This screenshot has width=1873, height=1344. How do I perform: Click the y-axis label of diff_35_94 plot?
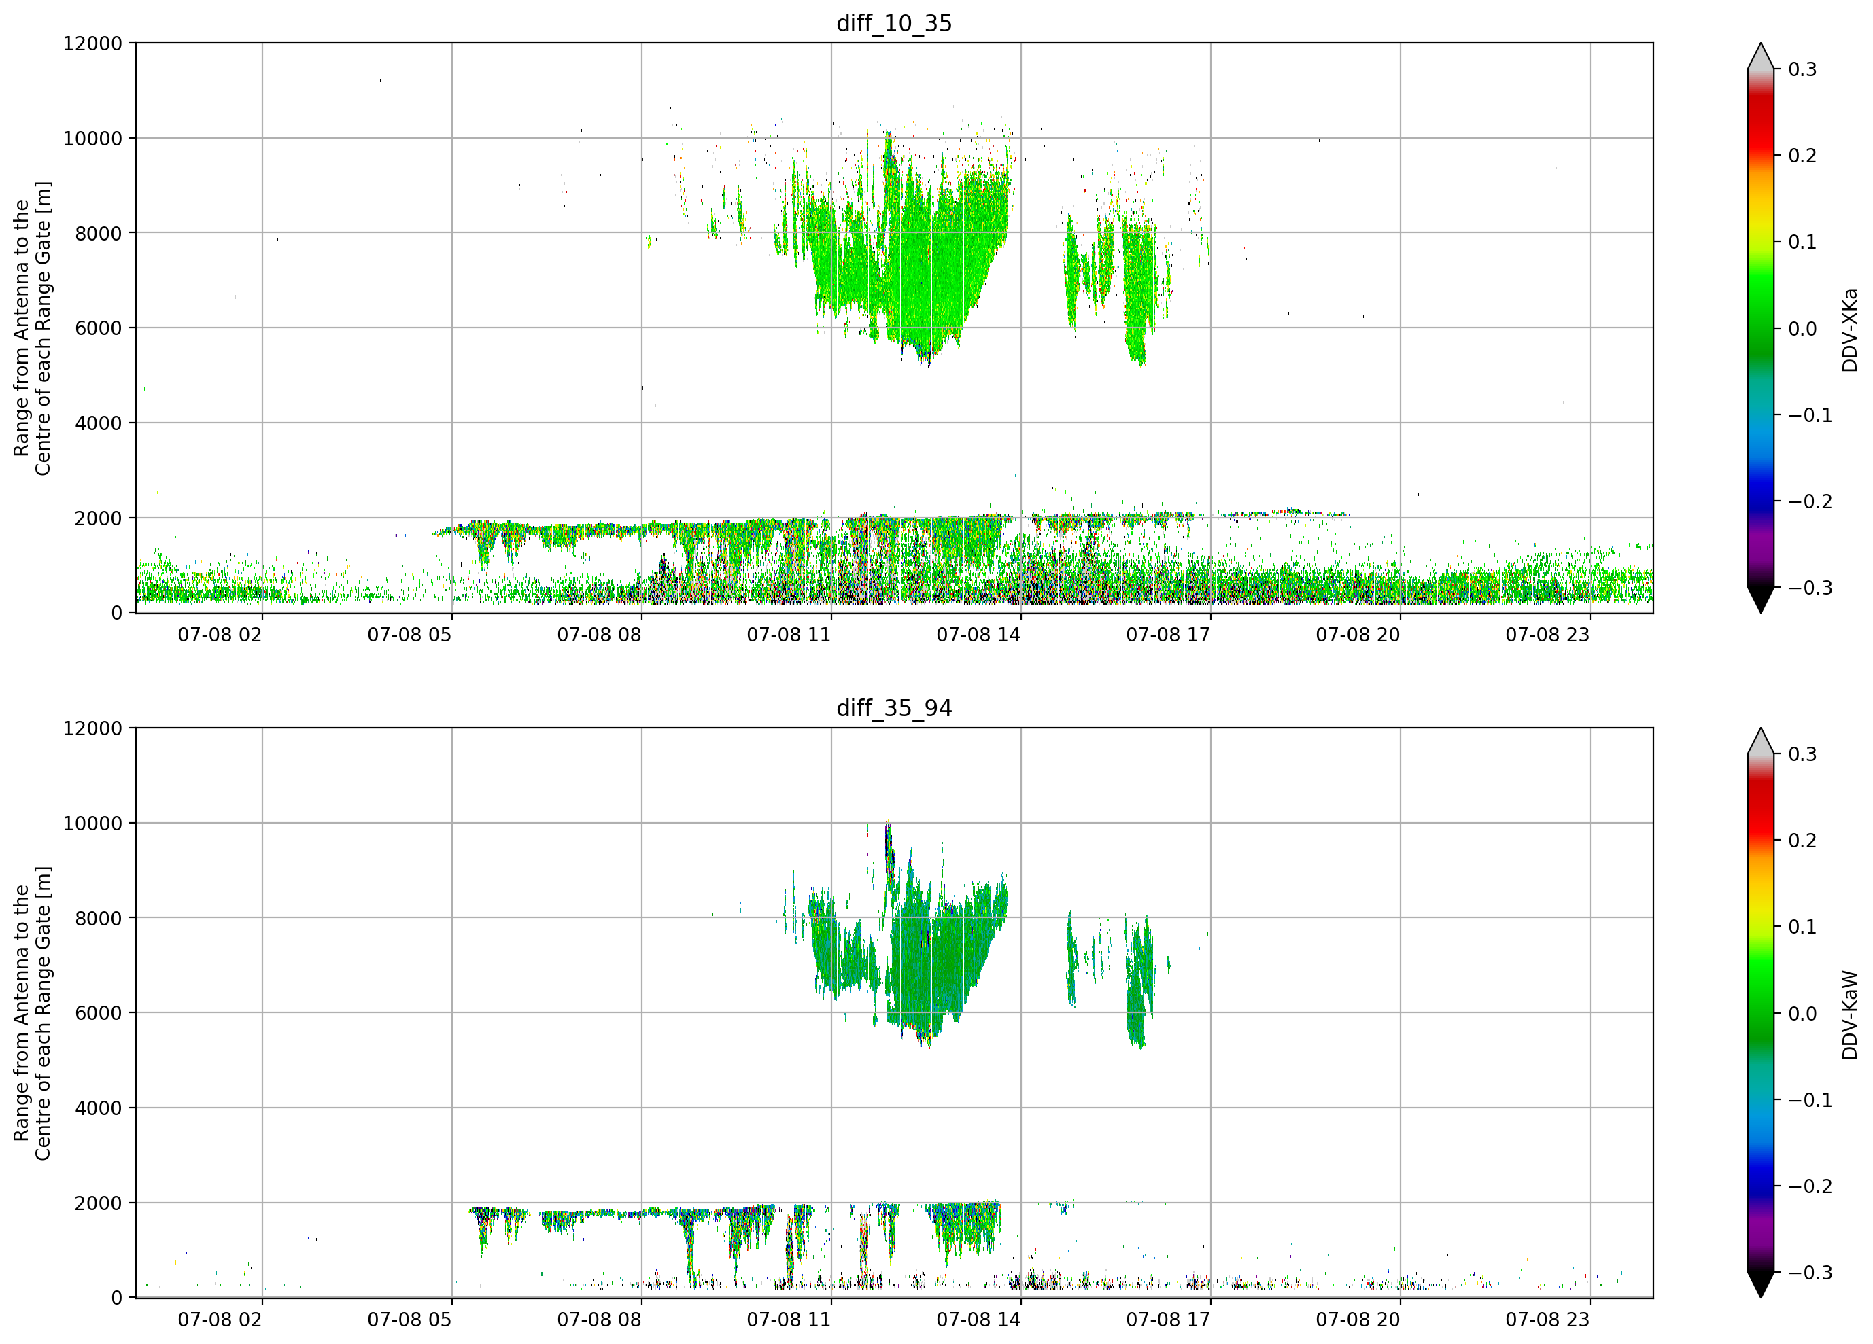tap(32, 1013)
